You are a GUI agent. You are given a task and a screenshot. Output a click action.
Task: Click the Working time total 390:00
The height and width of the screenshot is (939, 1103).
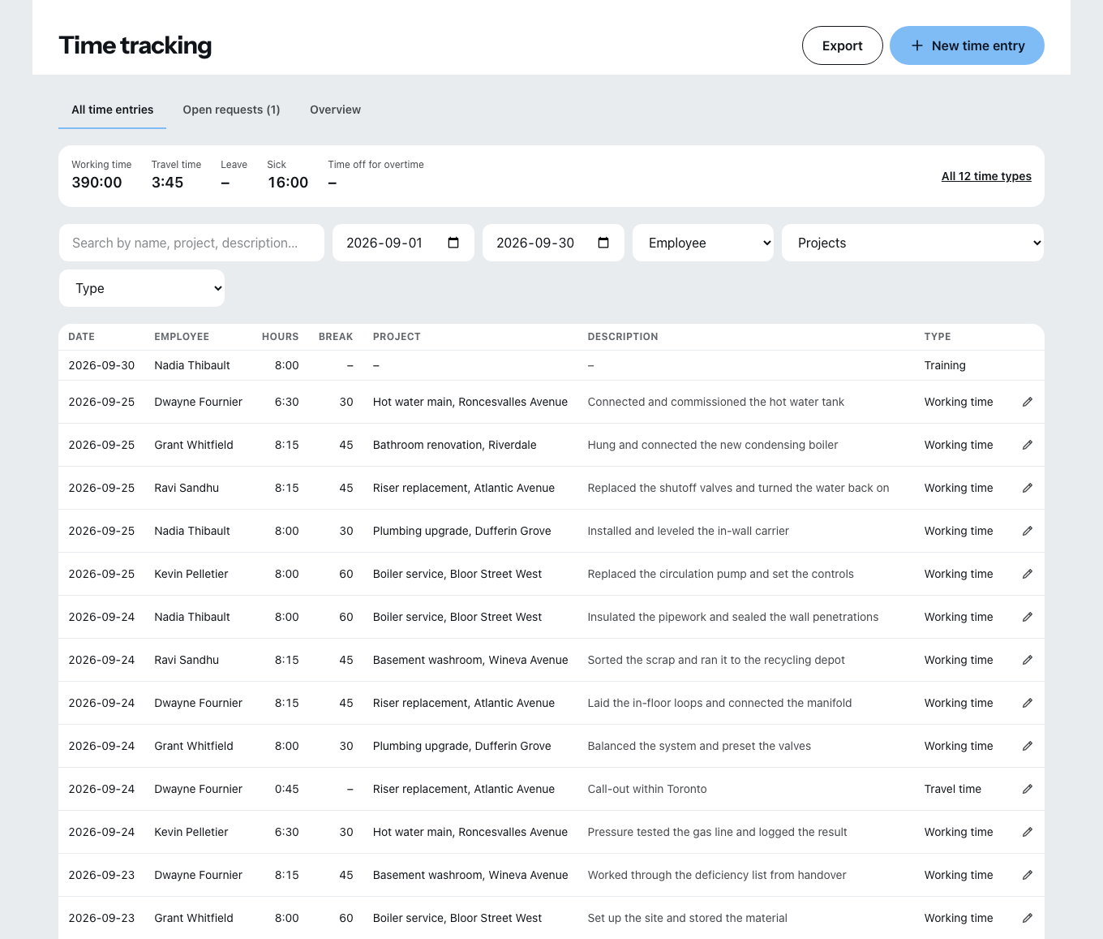(97, 183)
